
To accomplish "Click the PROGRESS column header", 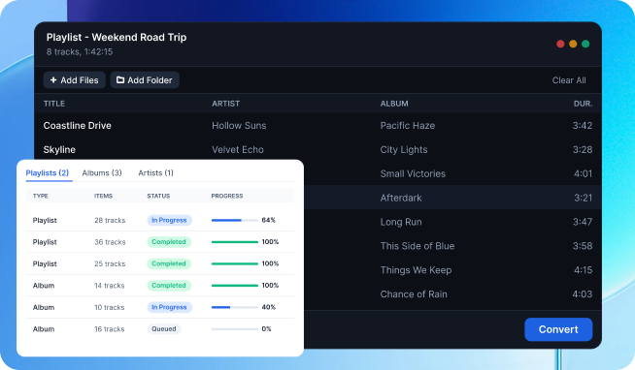I will [x=227, y=196].
